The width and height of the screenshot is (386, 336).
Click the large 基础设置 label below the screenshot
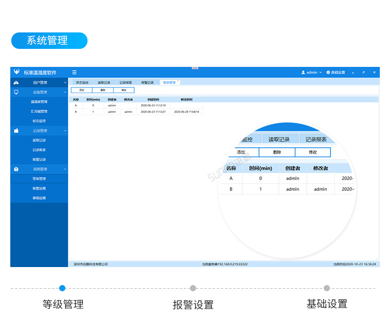coord(327,304)
